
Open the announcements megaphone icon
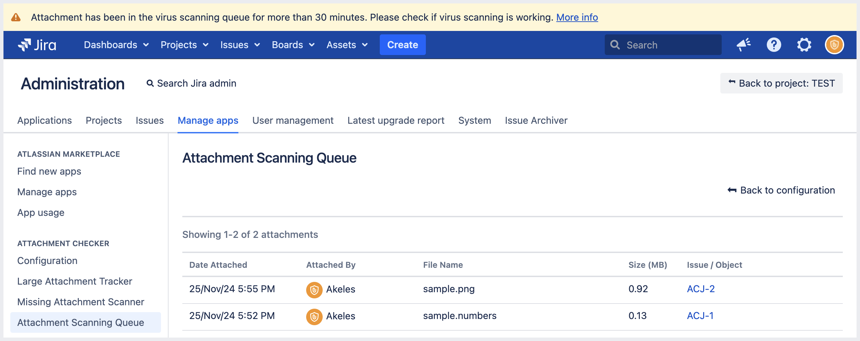(743, 44)
